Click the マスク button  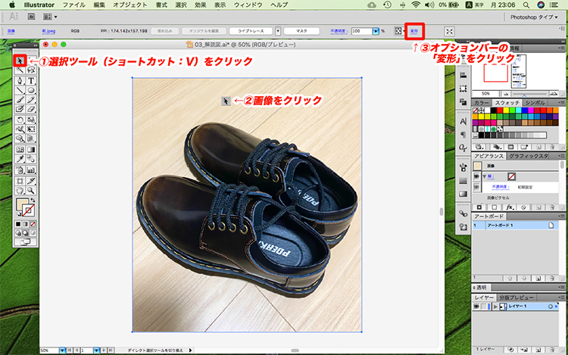[x=301, y=32]
